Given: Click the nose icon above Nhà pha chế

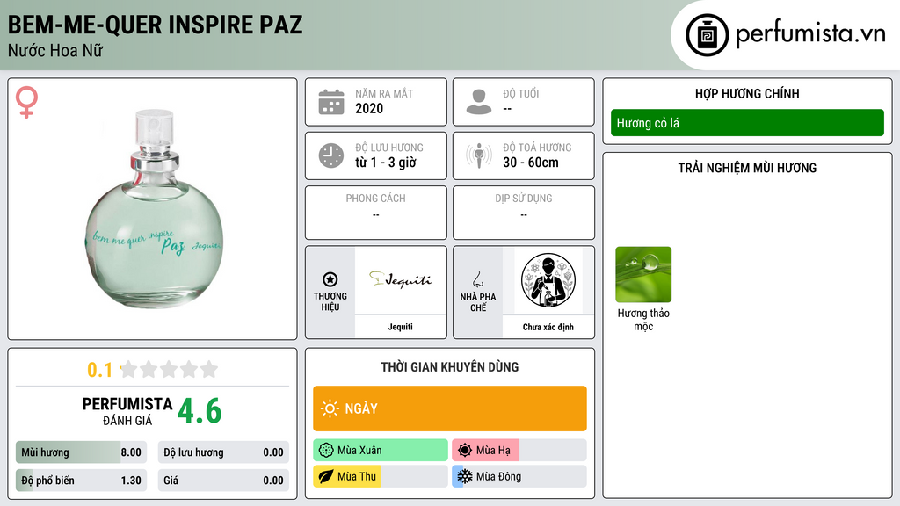Looking at the screenshot, I should 477,279.
